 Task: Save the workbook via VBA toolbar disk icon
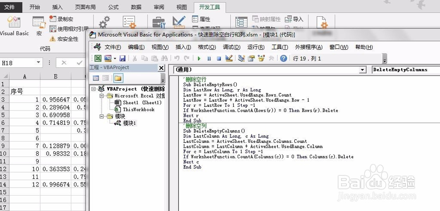click(x=122, y=58)
